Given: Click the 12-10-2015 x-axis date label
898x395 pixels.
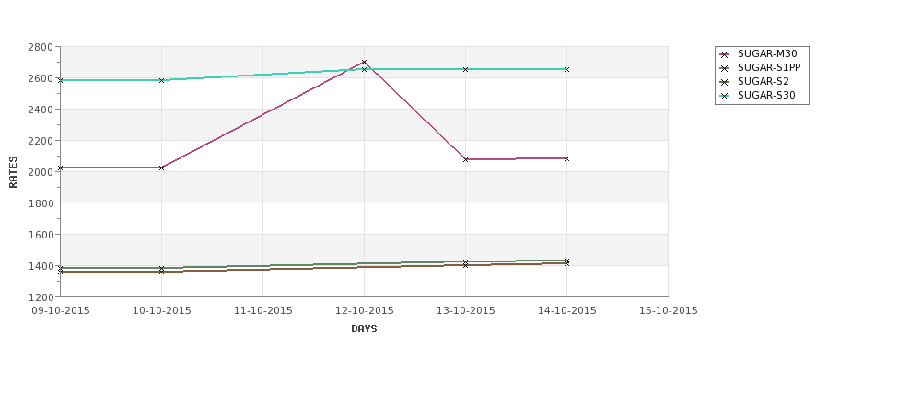Looking at the screenshot, I should pos(364,311).
